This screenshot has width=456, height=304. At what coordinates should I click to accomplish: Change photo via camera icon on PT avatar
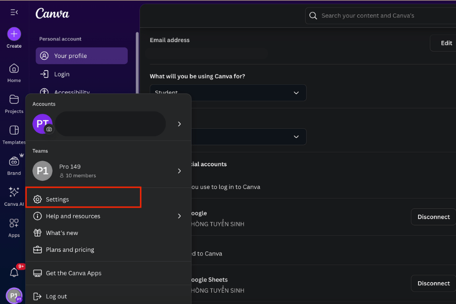49,129
